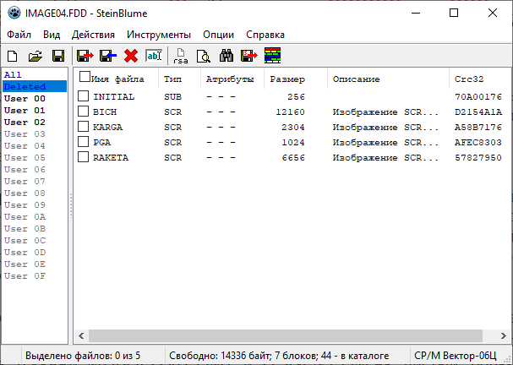Check the box for BICH file
The image size is (513, 365).
(83, 112)
